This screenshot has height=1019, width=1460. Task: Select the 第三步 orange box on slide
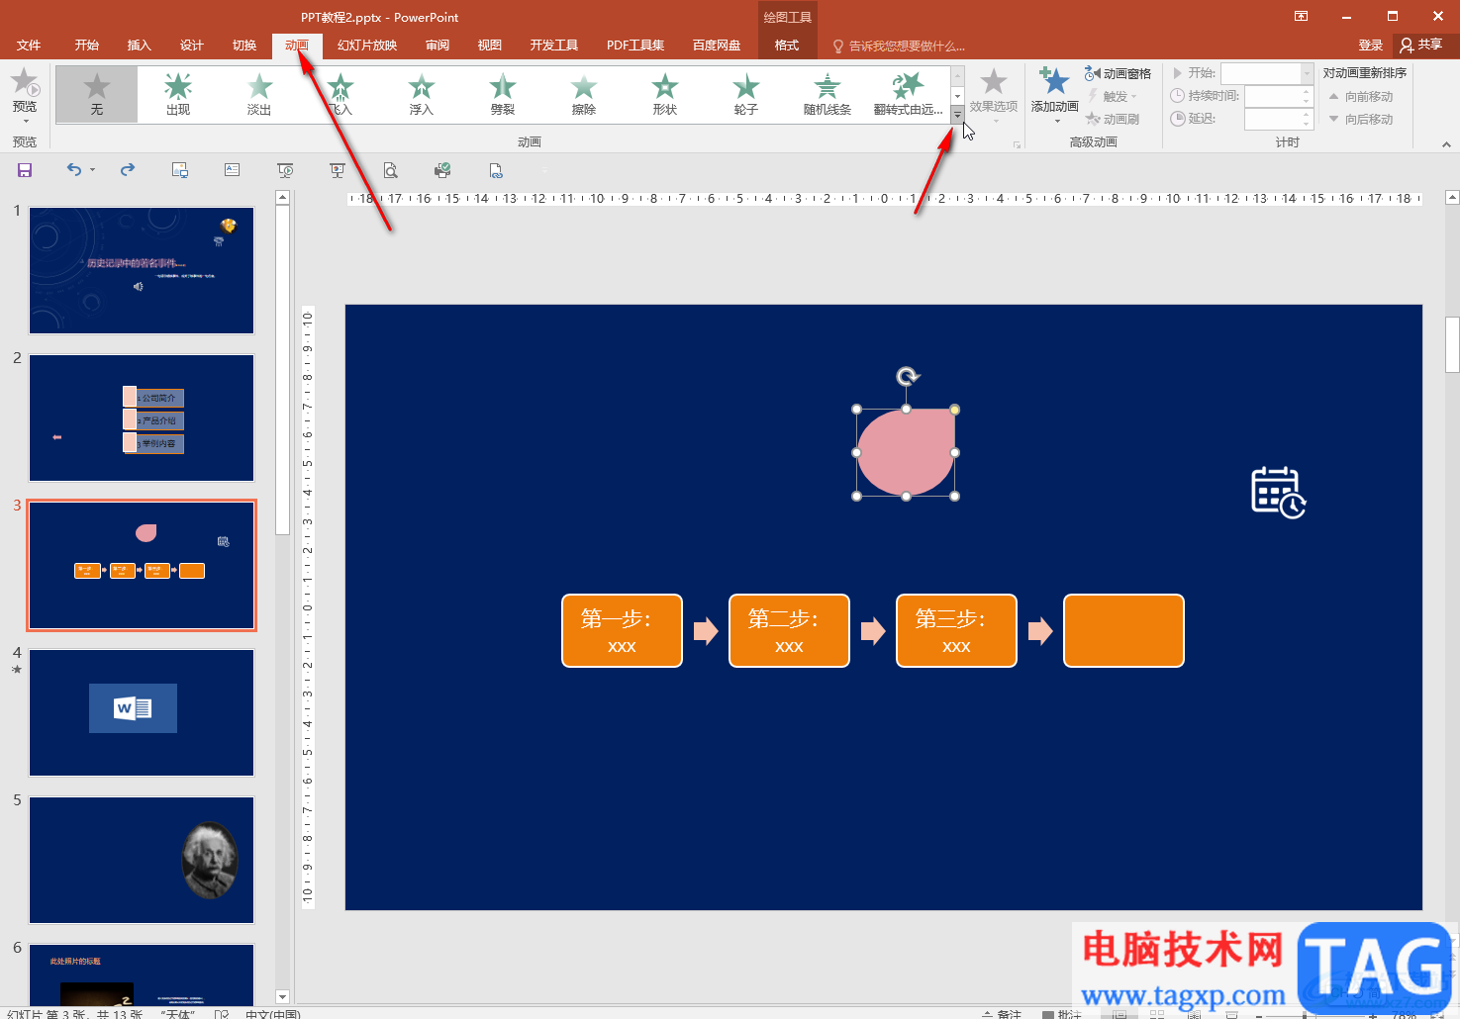pos(956,631)
